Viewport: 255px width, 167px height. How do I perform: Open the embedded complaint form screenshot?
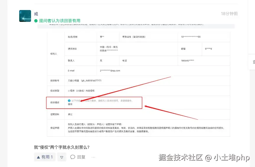point(136,81)
